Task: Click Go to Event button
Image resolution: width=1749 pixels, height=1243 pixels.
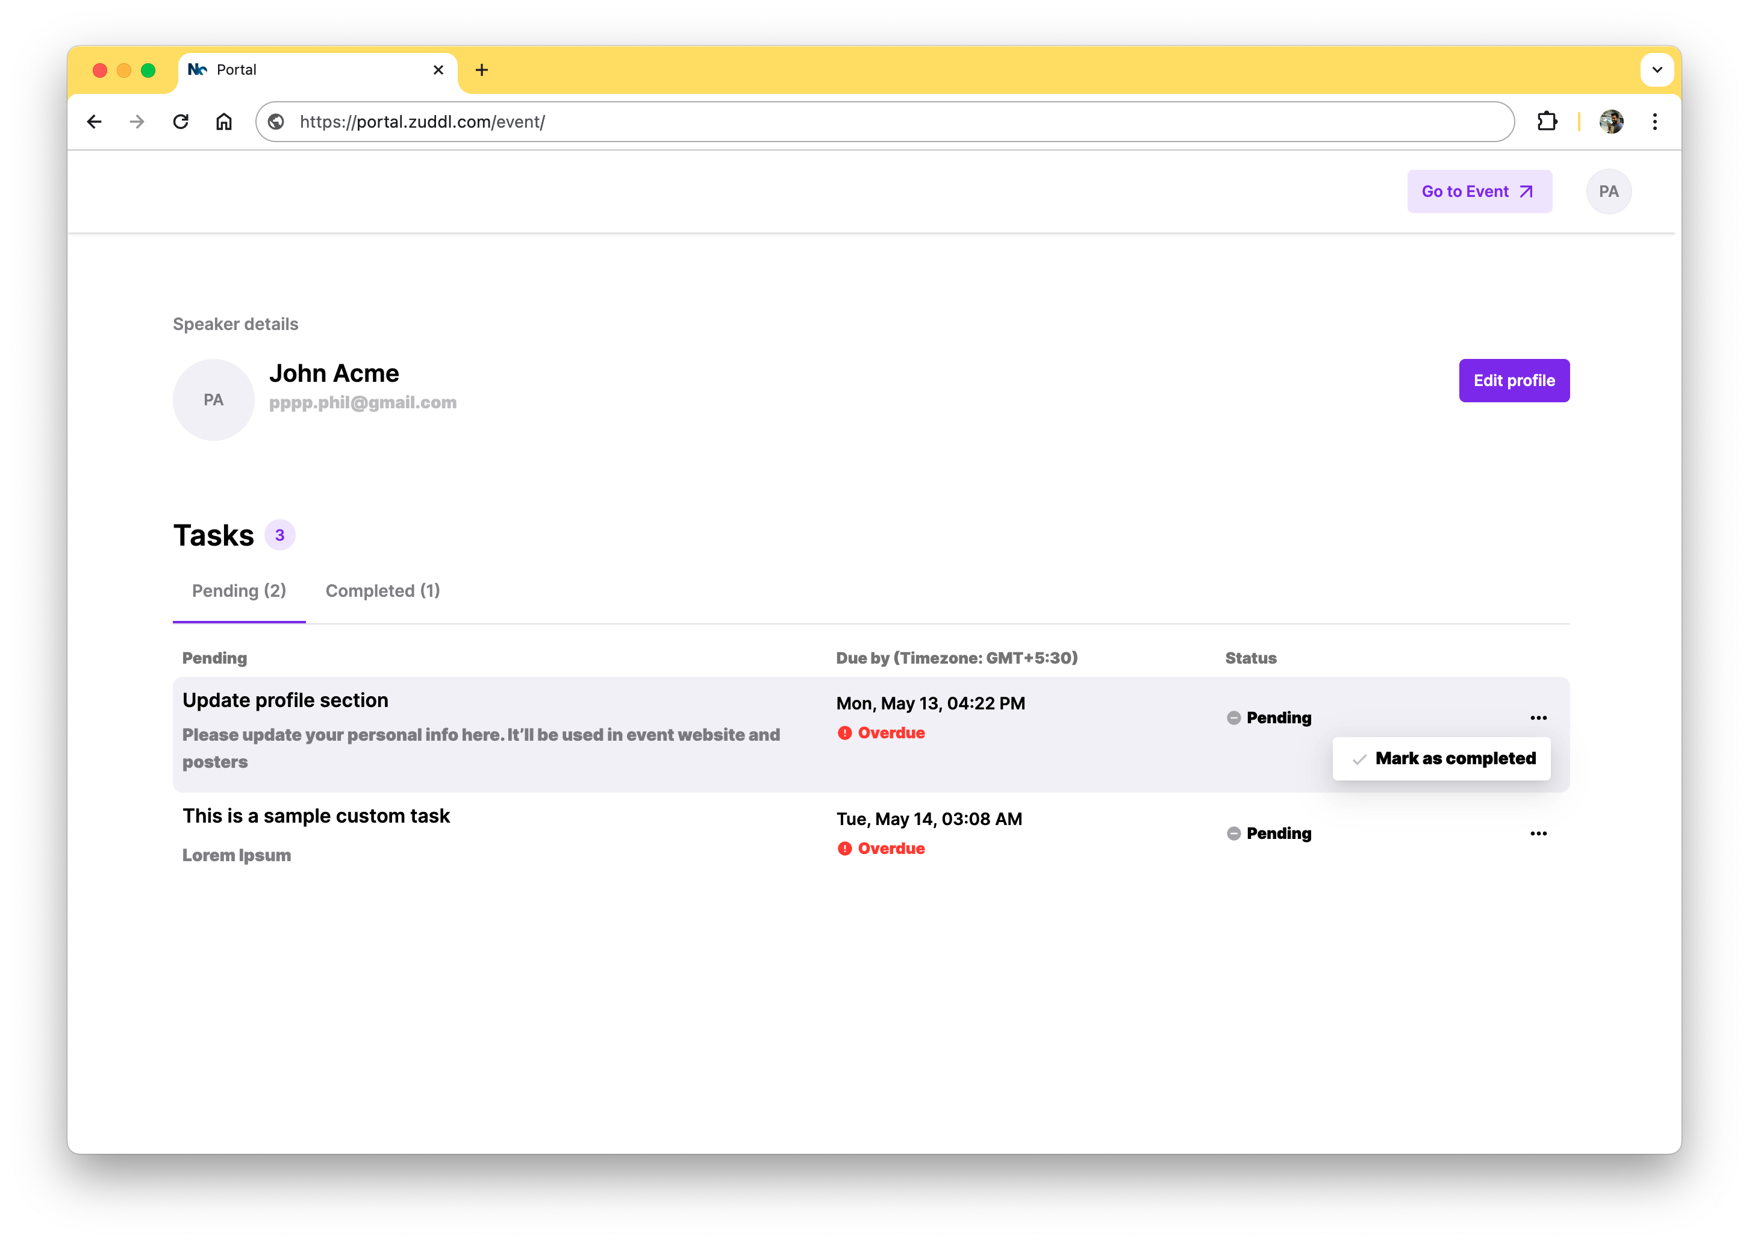Action: click(x=1479, y=192)
